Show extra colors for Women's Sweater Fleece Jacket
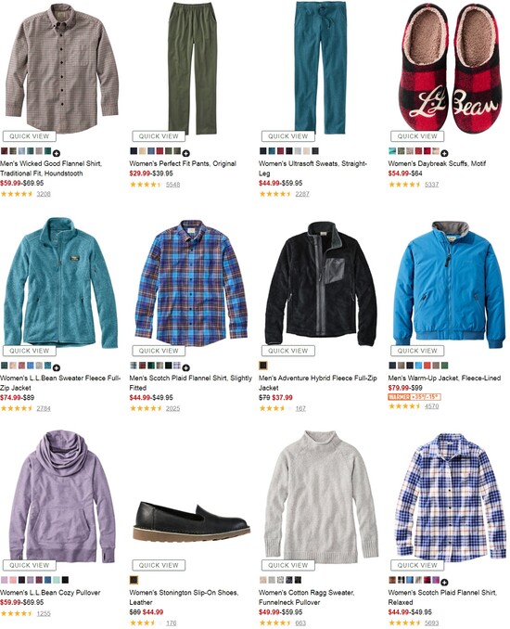The width and height of the screenshot is (510, 629). pyautogui.click(x=57, y=367)
